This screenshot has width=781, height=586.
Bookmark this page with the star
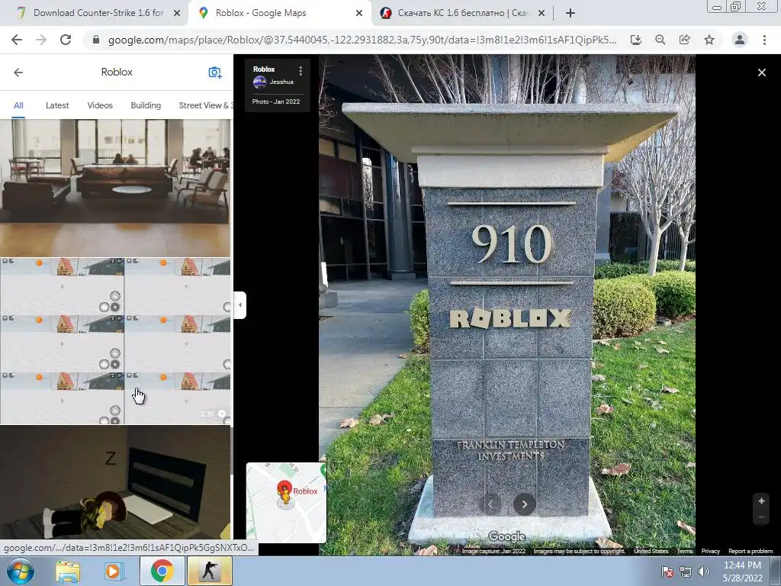(x=709, y=40)
